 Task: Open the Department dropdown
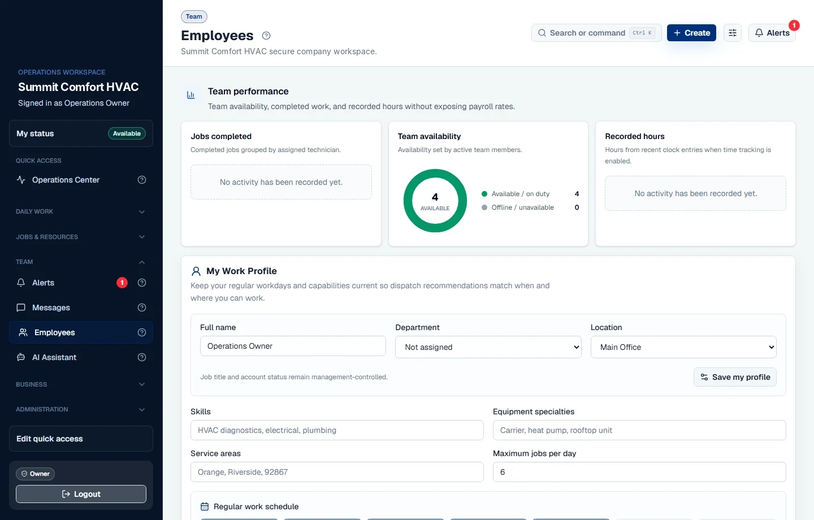[x=488, y=347]
